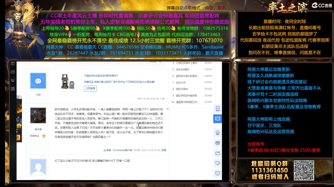Click the 立即查看 button
The height and width of the screenshot is (187, 334).
(90, 89)
